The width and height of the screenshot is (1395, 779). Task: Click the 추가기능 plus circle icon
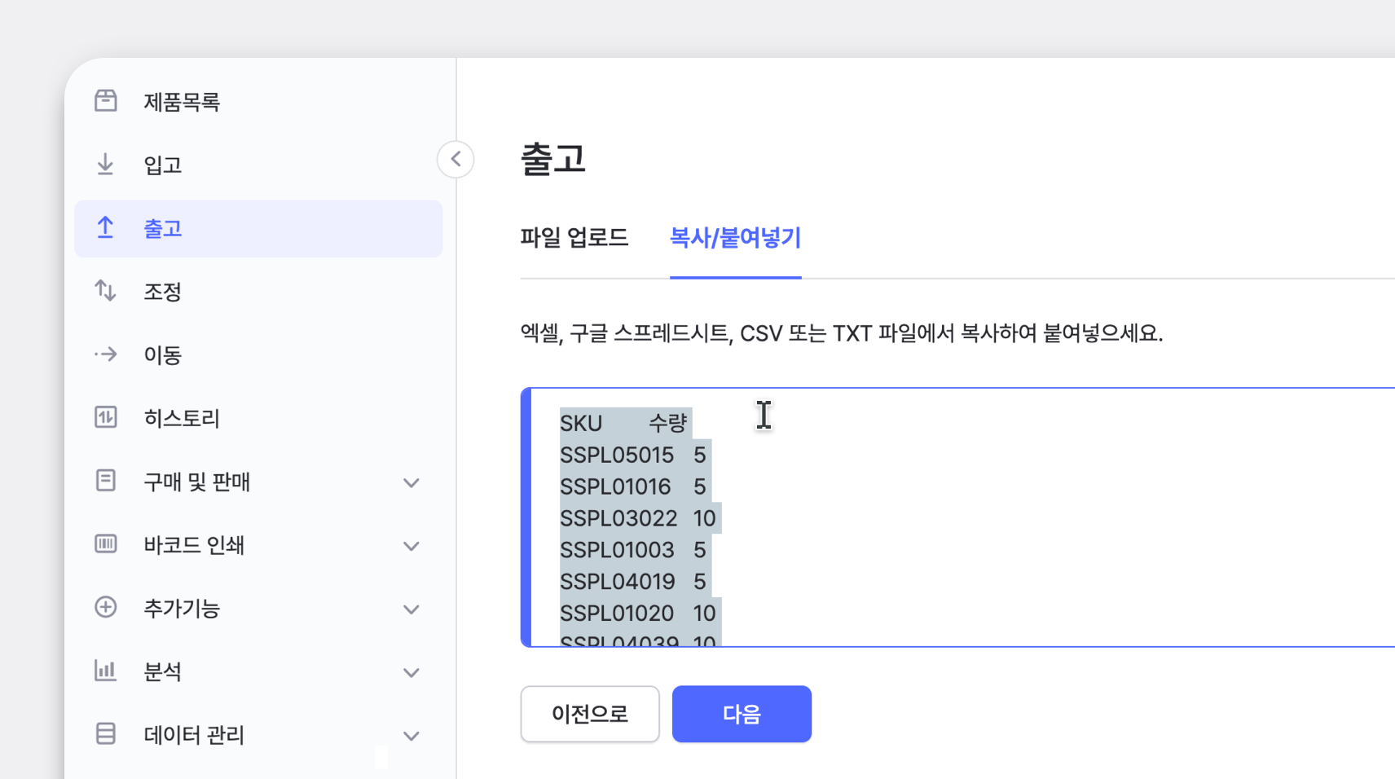105,608
